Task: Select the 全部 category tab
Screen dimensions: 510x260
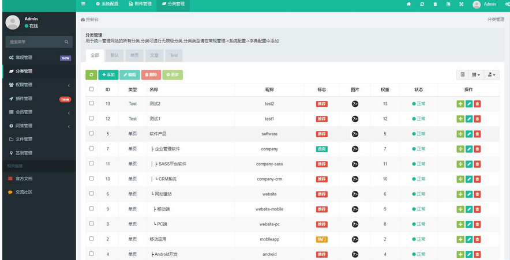Action: [95, 55]
